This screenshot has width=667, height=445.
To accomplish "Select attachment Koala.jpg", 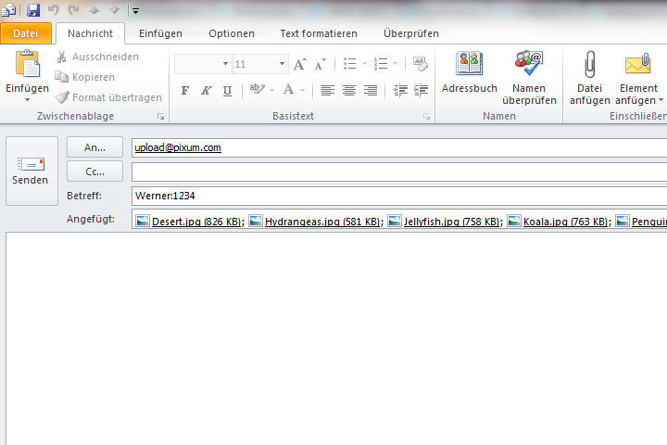I will tap(560, 222).
